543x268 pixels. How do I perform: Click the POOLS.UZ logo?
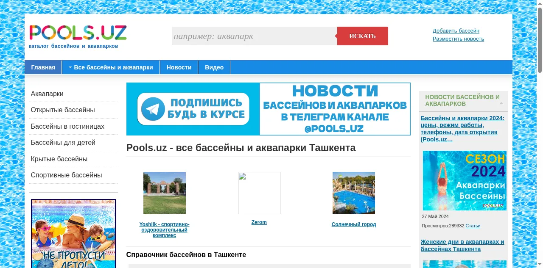point(78,33)
